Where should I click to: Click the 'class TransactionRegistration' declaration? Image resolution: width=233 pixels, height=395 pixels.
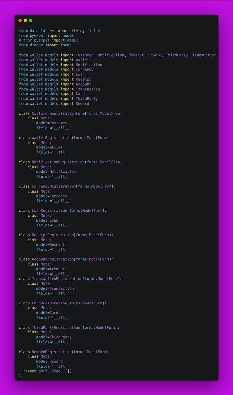click(x=70, y=279)
